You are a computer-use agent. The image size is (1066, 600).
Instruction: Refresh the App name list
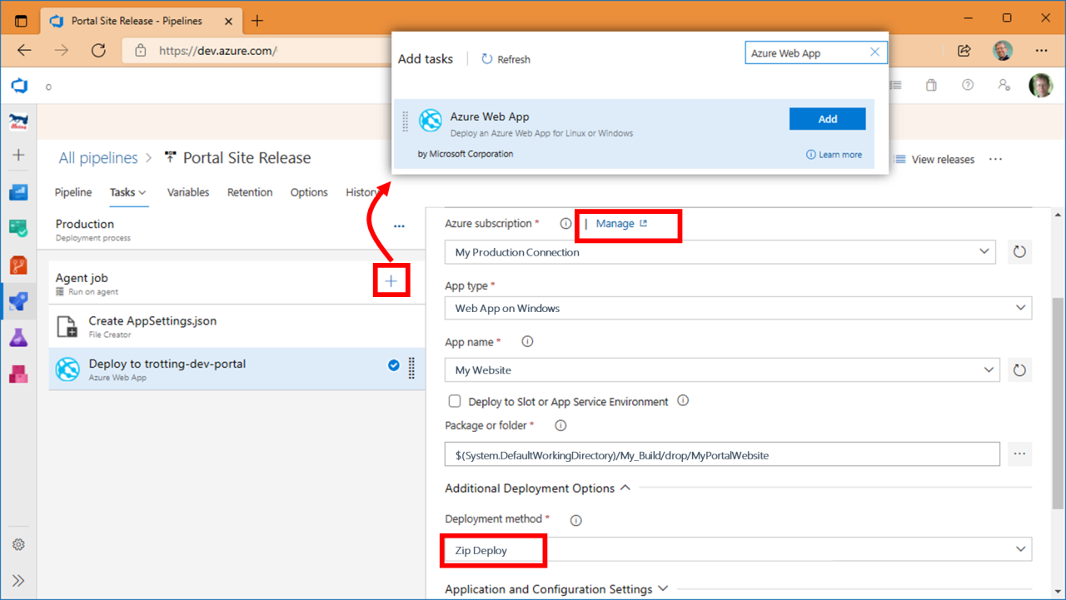click(1019, 369)
